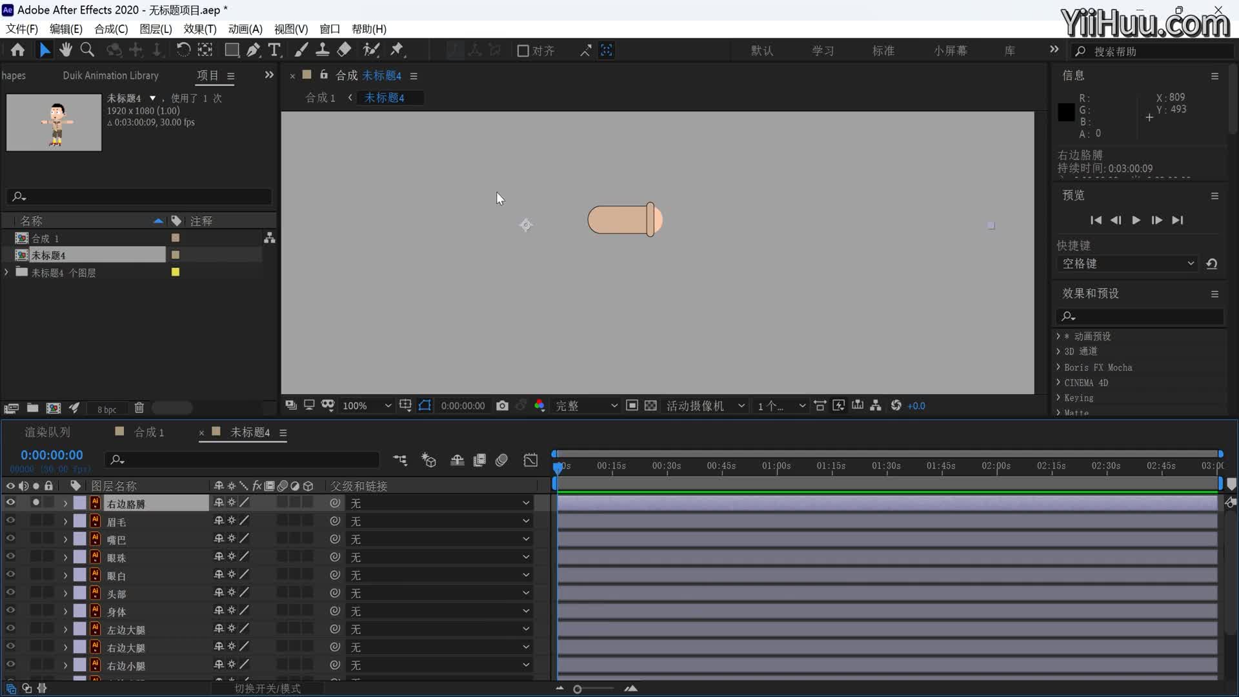
Task: Click the Graph Editor icon in timeline
Action: [x=530, y=460]
